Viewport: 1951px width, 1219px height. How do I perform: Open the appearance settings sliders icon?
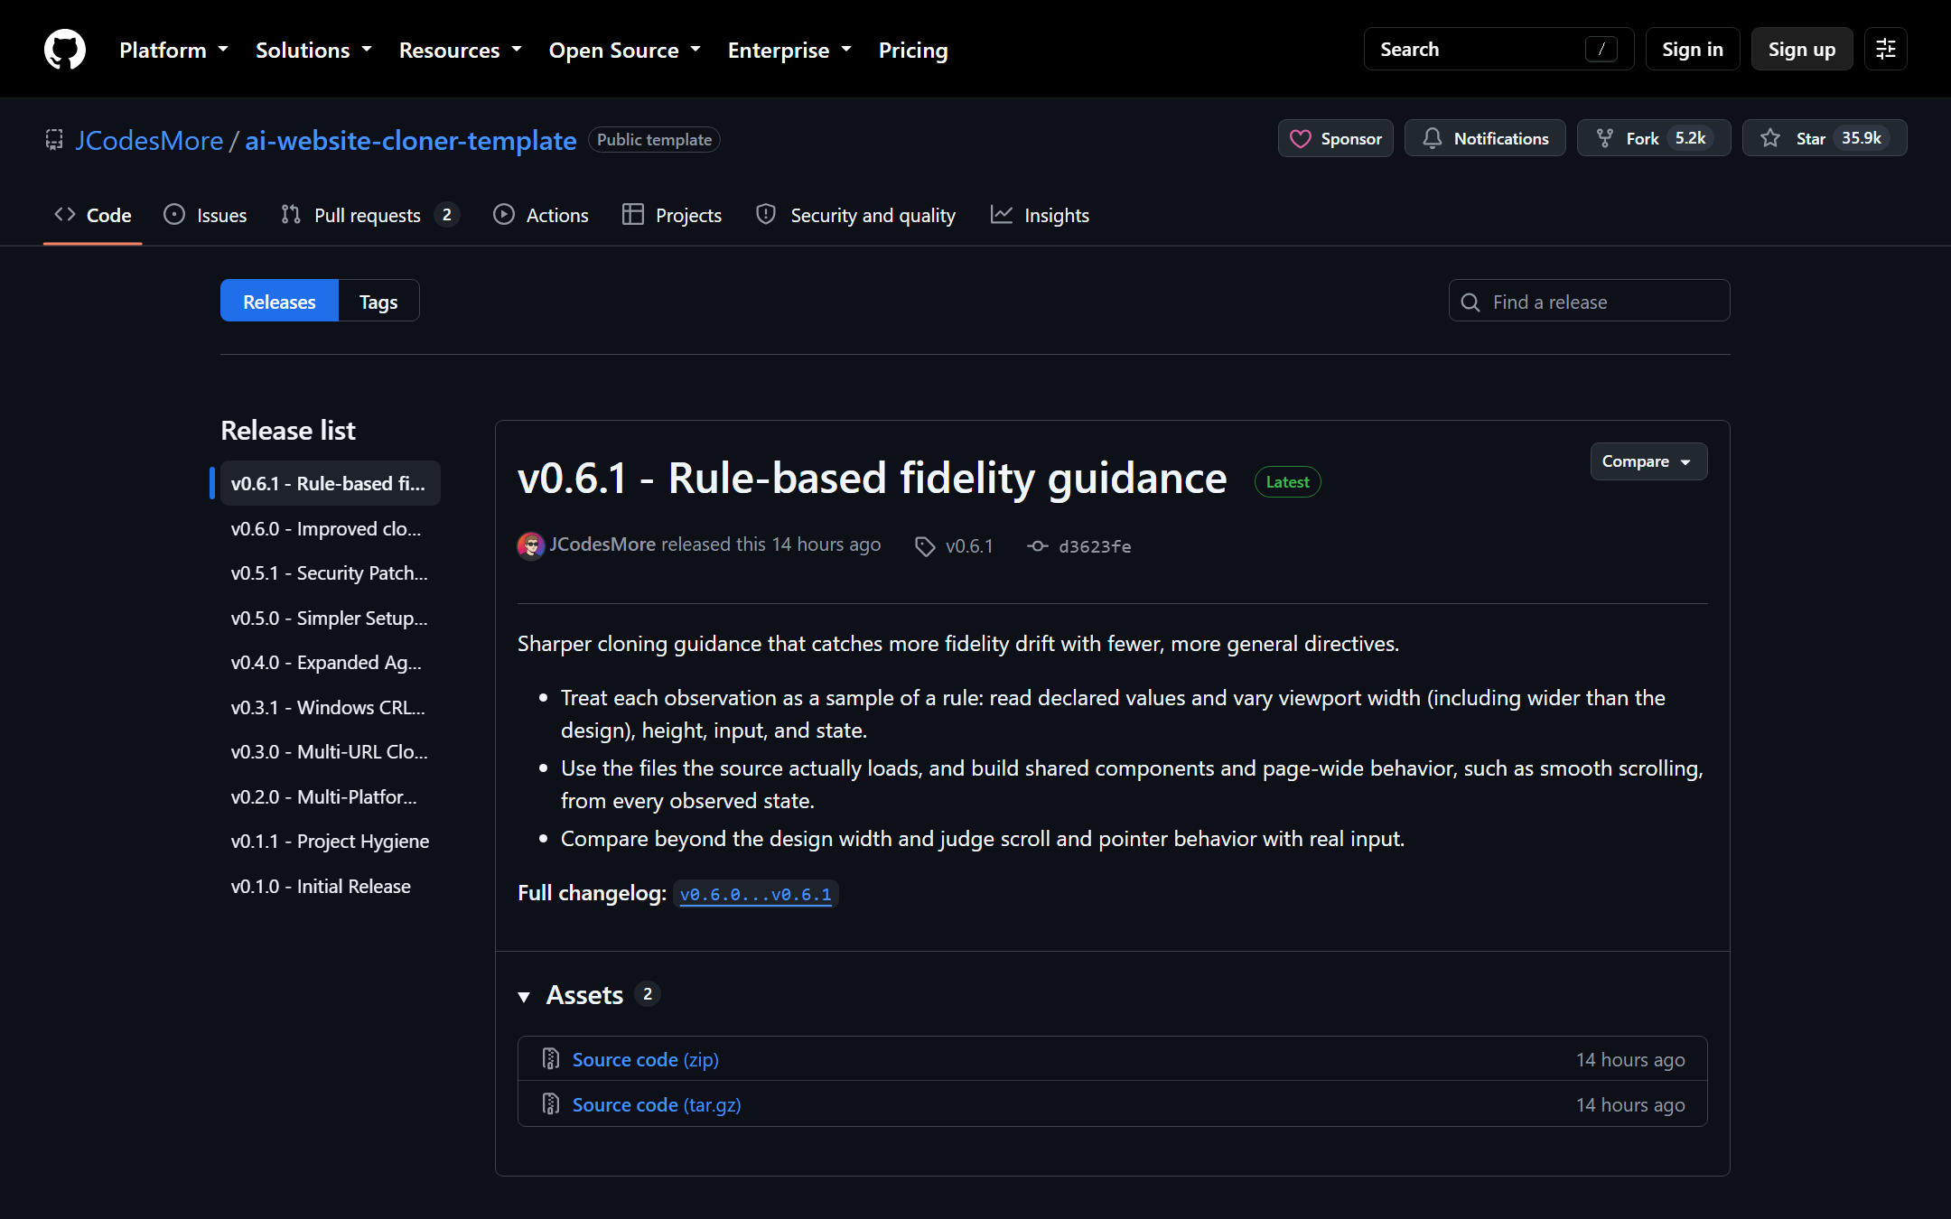point(1885,49)
